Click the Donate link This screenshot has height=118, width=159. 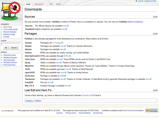[6, 37]
